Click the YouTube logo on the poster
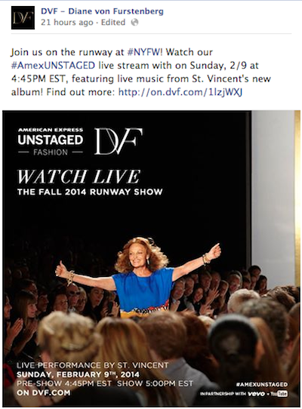The height and width of the screenshot is (409, 302). pyautogui.click(x=279, y=393)
